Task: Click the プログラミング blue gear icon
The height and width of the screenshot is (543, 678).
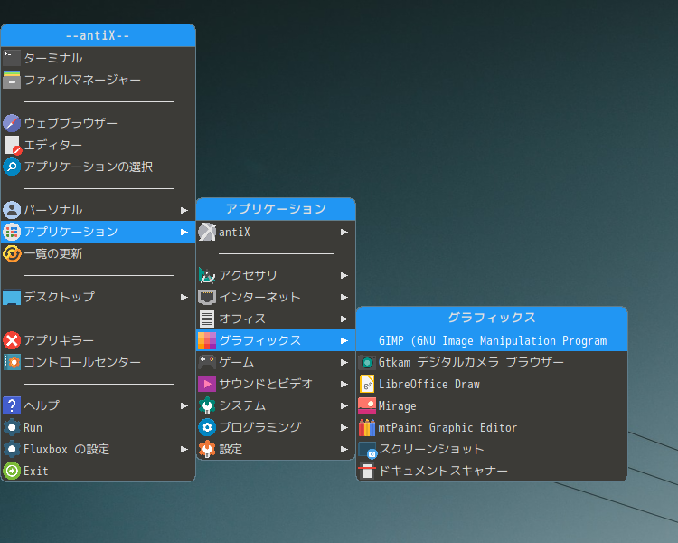Action: 207,427
